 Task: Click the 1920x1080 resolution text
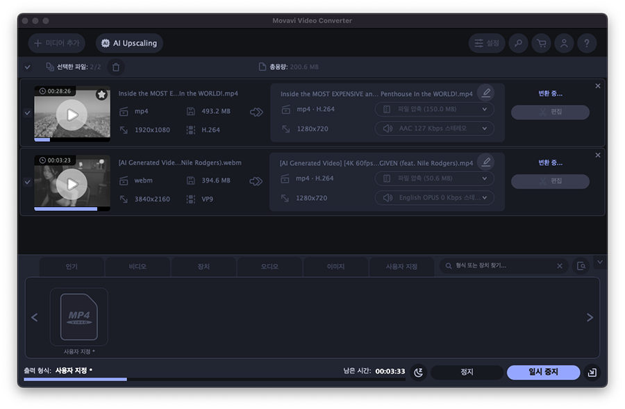[x=152, y=130]
